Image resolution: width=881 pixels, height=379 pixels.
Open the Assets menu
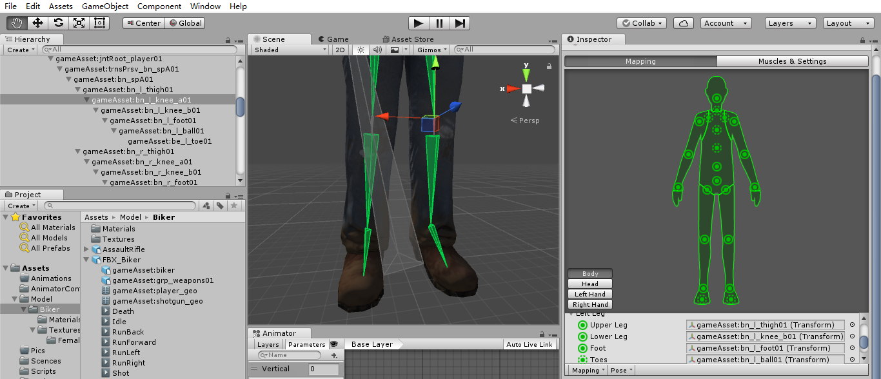(61, 6)
